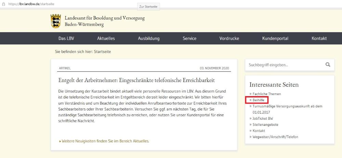Screen dimensions: 342x158
Task: Open the Stellenangebote link
Action: [x=265, y=124]
